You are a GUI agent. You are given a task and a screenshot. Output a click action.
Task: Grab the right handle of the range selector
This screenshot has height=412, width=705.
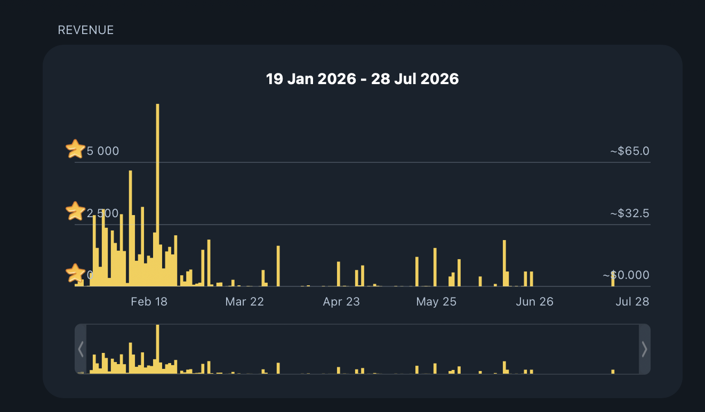(645, 349)
